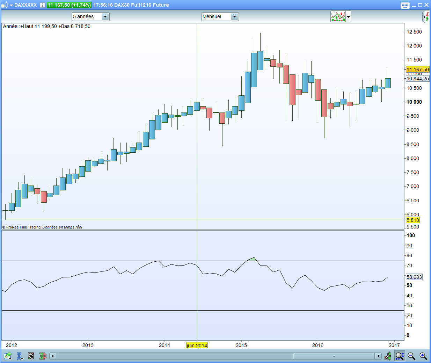Expand the side panel arrow at top right
The image size is (431, 363).
pyautogui.click(x=426, y=16)
